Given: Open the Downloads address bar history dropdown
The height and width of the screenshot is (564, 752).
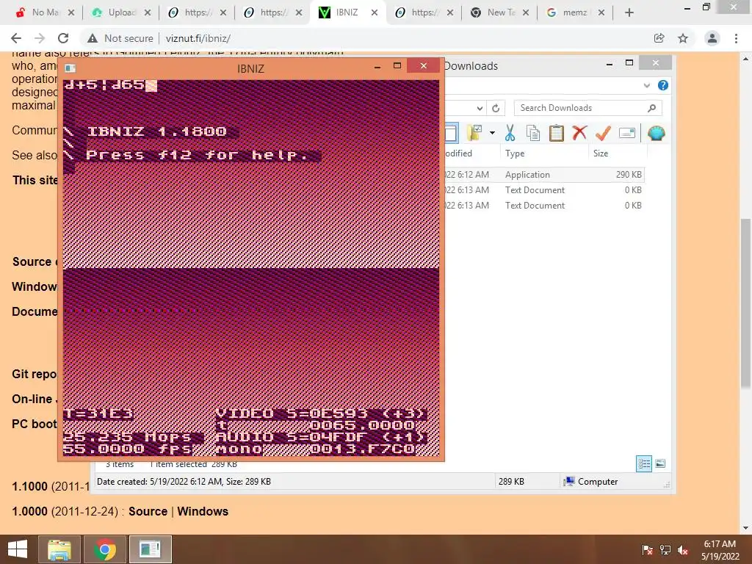Looking at the screenshot, I should click(480, 108).
